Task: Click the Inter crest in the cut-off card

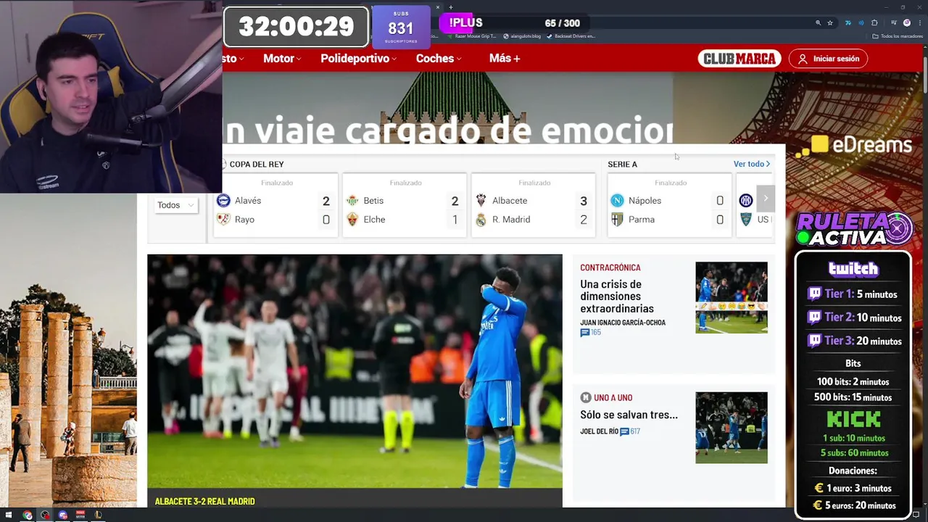Action: click(x=746, y=200)
